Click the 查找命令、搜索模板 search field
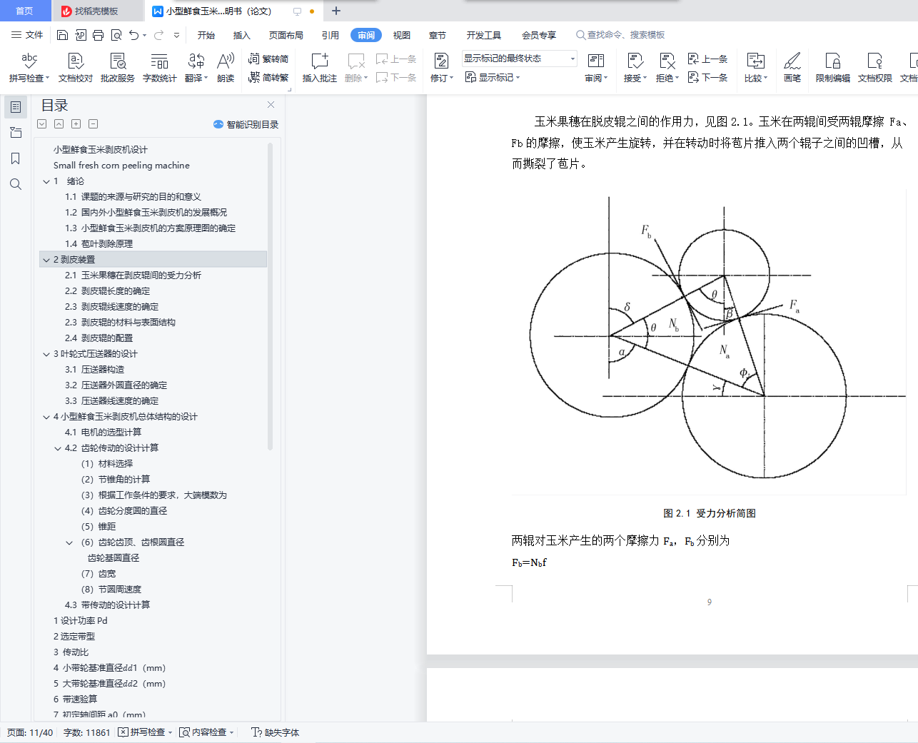Image resolution: width=918 pixels, height=743 pixels. coord(620,35)
